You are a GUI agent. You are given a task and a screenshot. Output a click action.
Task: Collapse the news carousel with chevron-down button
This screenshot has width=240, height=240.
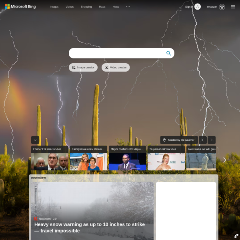click(35, 140)
